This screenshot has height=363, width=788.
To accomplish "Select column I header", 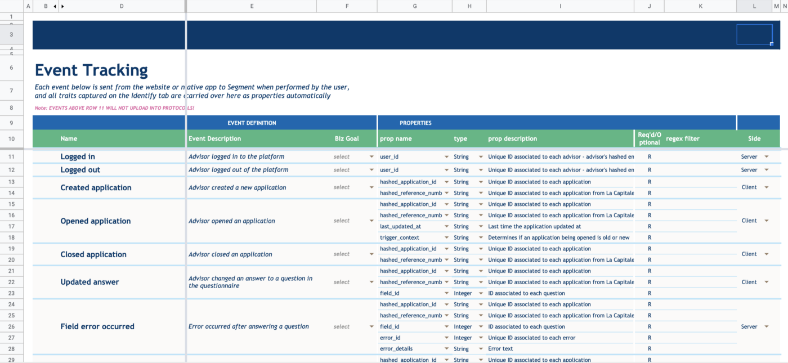I will pos(560,6).
